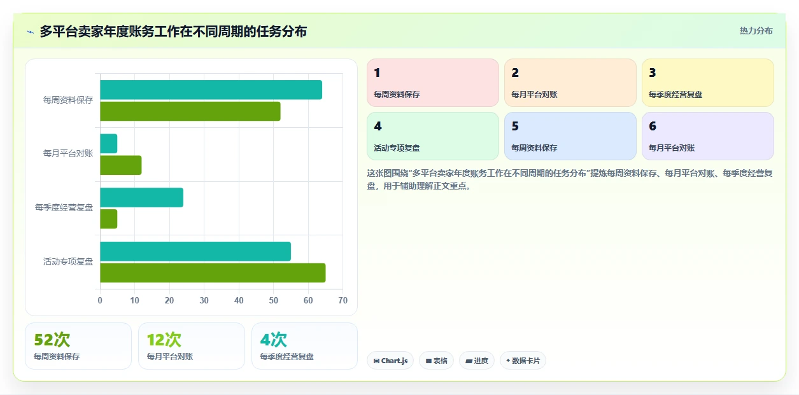Image resolution: width=799 pixels, height=395 pixels.
Task: Select the 数据卡片 tag chip
Action: pyautogui.click(x=523, y=361)
